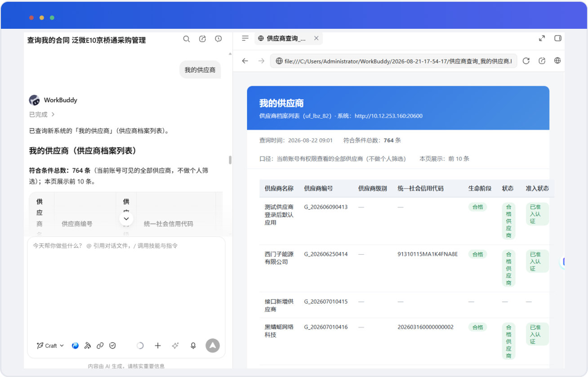588x377 pixels.
Task: Click the 生命阶段 column header
Action: click(x=480, y=188)
